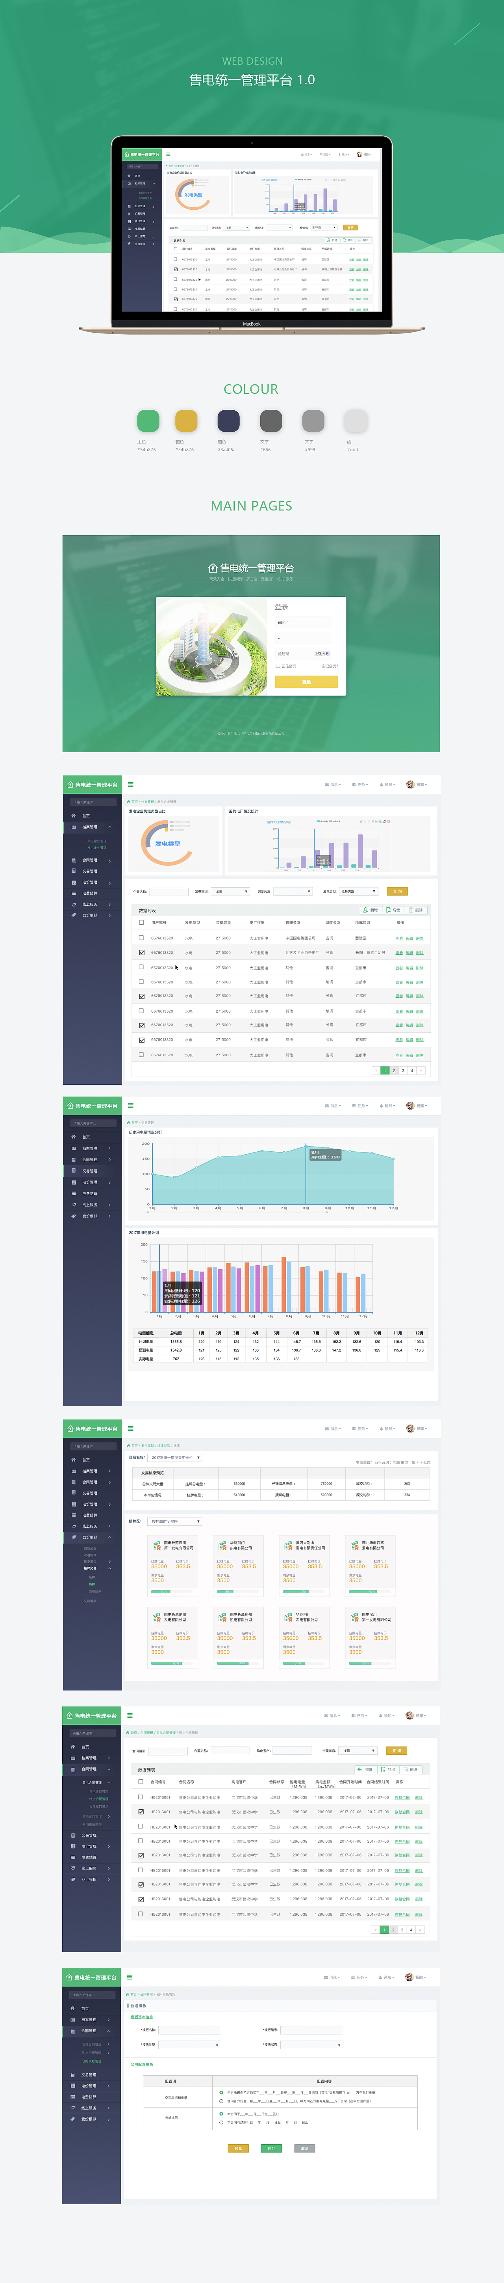
Task: Open 交易名称 dropdown 2017年第一季度集中竞价
Action: click(175, 1458)
